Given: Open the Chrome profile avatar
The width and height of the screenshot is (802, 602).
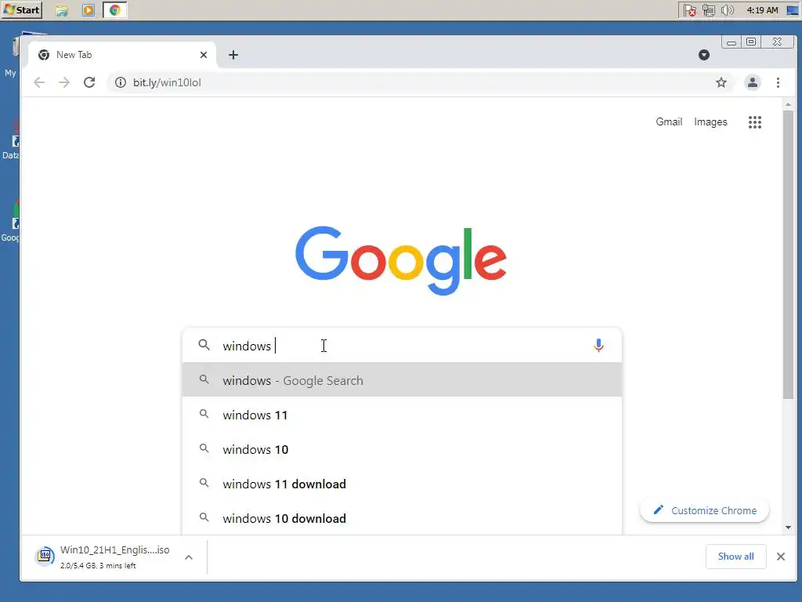Looking at the screenshot, I should pyautogui.click(x=753, y=82).
